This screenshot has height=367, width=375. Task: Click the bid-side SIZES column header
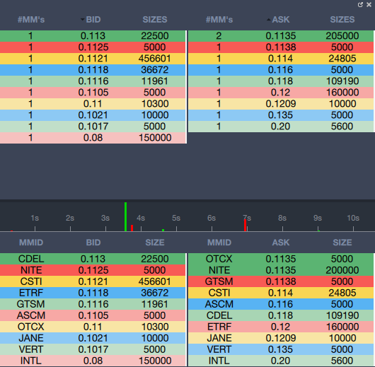(155, 20)
